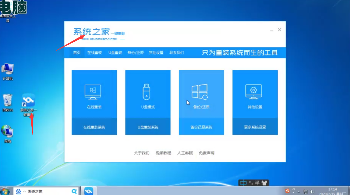Screen dimensions: 350x195
Task: Click the shirt skin icon on IME bar
Action: (x=264, y=183)
